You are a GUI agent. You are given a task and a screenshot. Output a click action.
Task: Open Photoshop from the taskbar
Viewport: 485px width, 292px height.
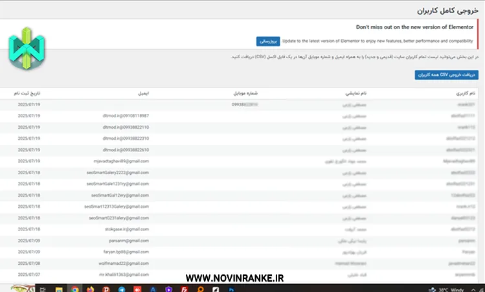231,289
